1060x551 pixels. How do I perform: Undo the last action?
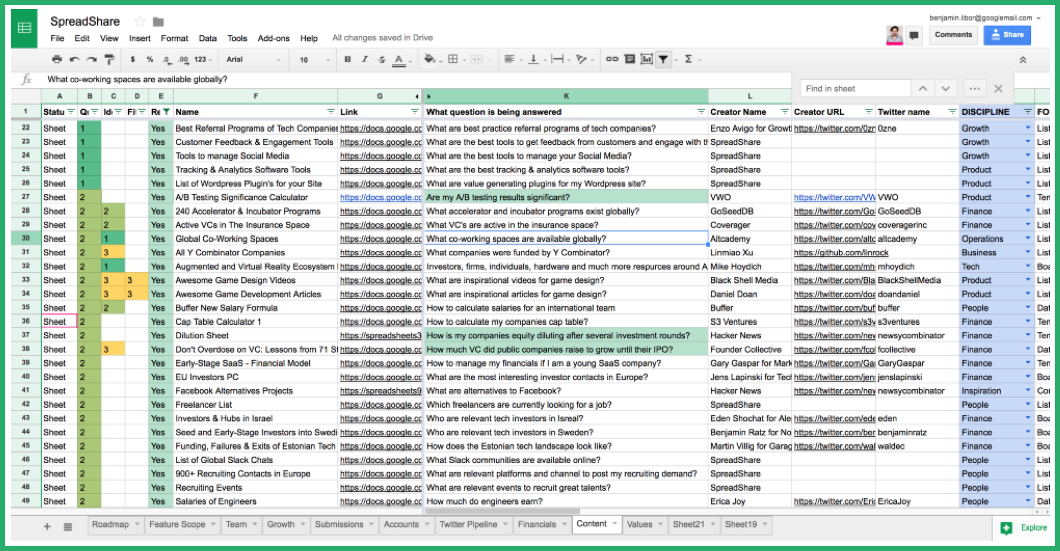coord(75,59)
